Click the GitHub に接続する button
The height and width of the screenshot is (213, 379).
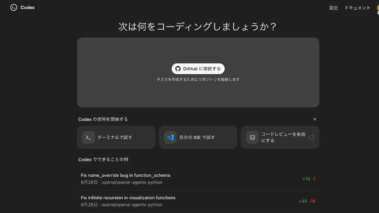click(x=198, y=69)
